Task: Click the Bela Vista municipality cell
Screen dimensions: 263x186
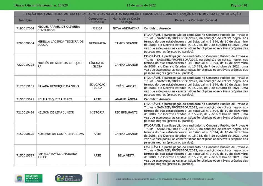Action: (x=126, y=155)
